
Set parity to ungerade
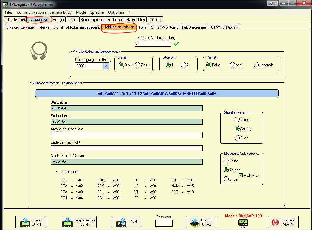click(256, 65)
